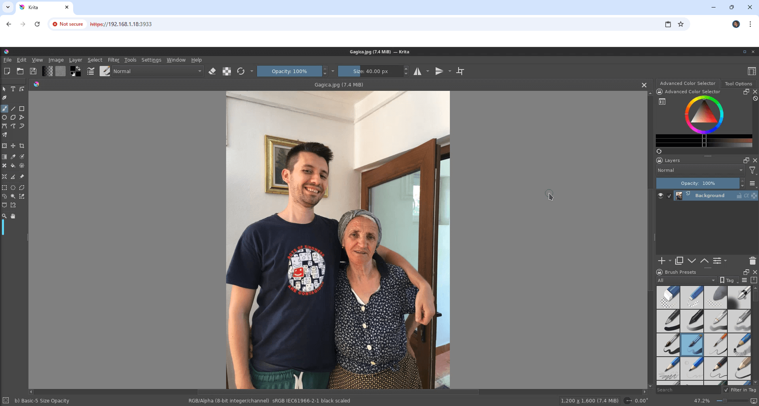Open the brush preset chooser button
Screen dimensions: 759x406
[x=105, y=71]
